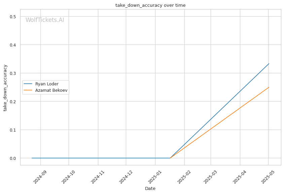Image resolution: width=284 pixels, height=194 pixels.
Task: Click the blue line's final peak point
Action: tap(269, 64)
